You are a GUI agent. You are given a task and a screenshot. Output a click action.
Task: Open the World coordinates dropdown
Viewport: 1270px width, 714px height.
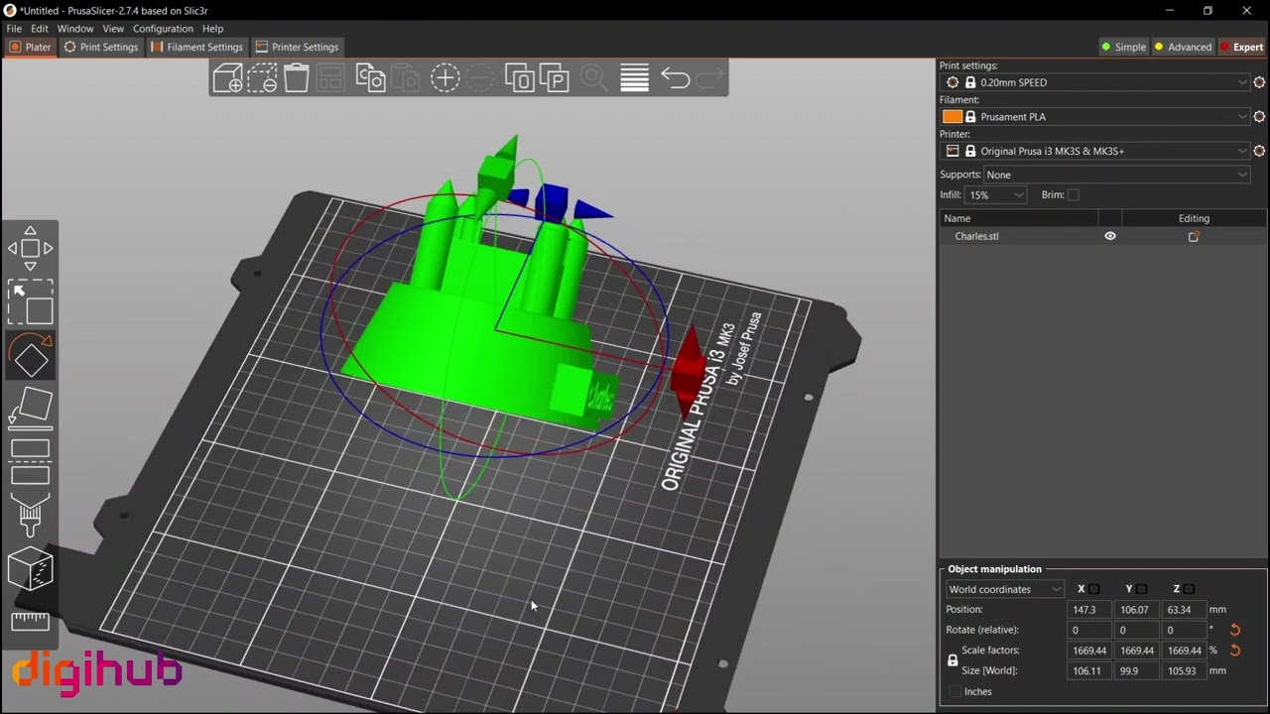pos(1005,589)
